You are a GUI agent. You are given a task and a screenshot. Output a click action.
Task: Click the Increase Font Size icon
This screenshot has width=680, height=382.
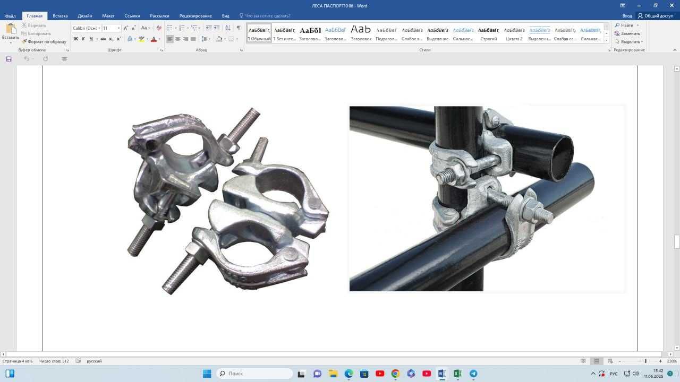pyautogui.click(x=126, y=28)
